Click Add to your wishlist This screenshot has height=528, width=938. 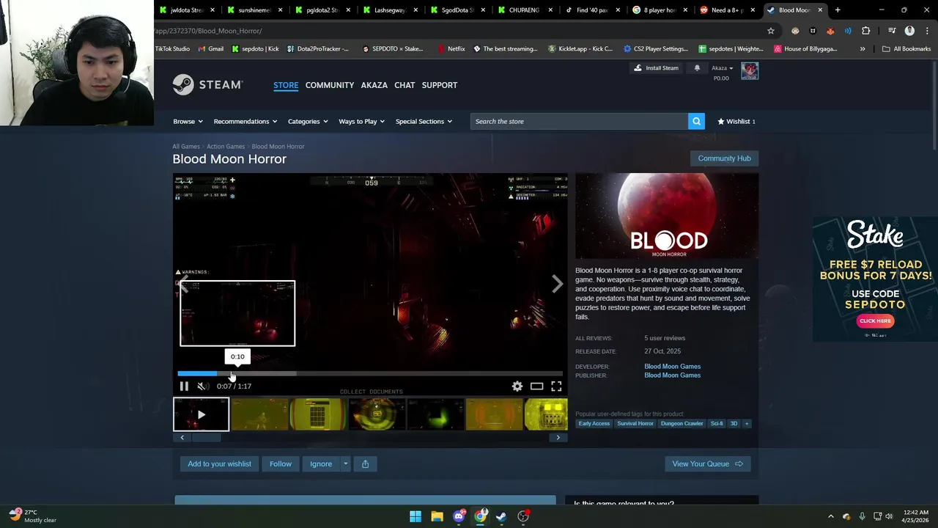(x=219, y=464)
